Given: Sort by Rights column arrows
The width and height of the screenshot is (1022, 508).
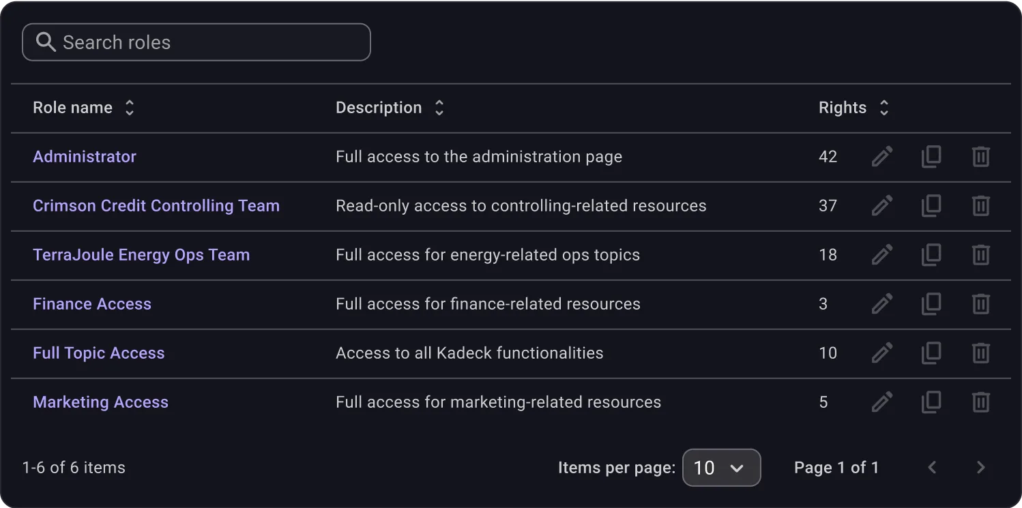Looking at the screenshot, I should [x=884, y=108].
